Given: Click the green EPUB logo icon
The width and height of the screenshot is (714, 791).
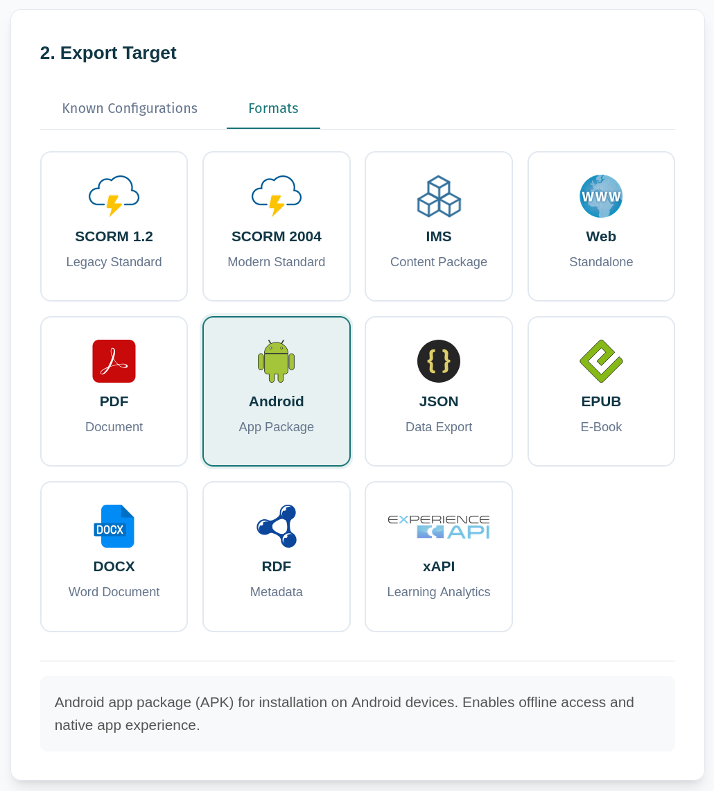Looking at the screenshot, I should click(x=600, y=360).
